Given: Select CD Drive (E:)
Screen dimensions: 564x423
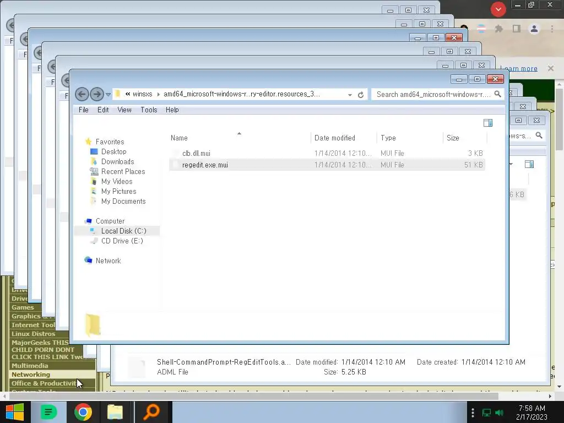Looking at the screenshot, I should (x=122, y=241).
